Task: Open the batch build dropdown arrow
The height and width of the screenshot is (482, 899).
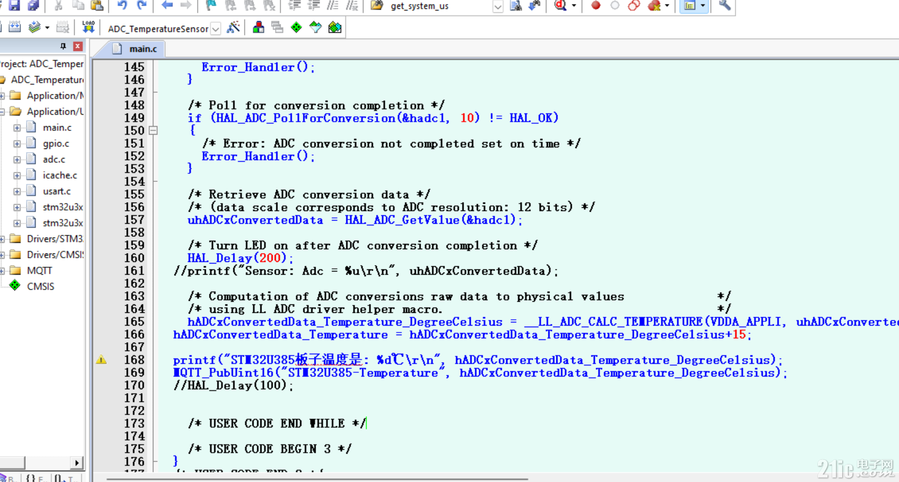Action: click(47, 28)
